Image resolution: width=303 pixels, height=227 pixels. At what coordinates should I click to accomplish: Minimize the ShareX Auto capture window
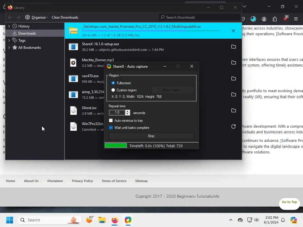165,67
